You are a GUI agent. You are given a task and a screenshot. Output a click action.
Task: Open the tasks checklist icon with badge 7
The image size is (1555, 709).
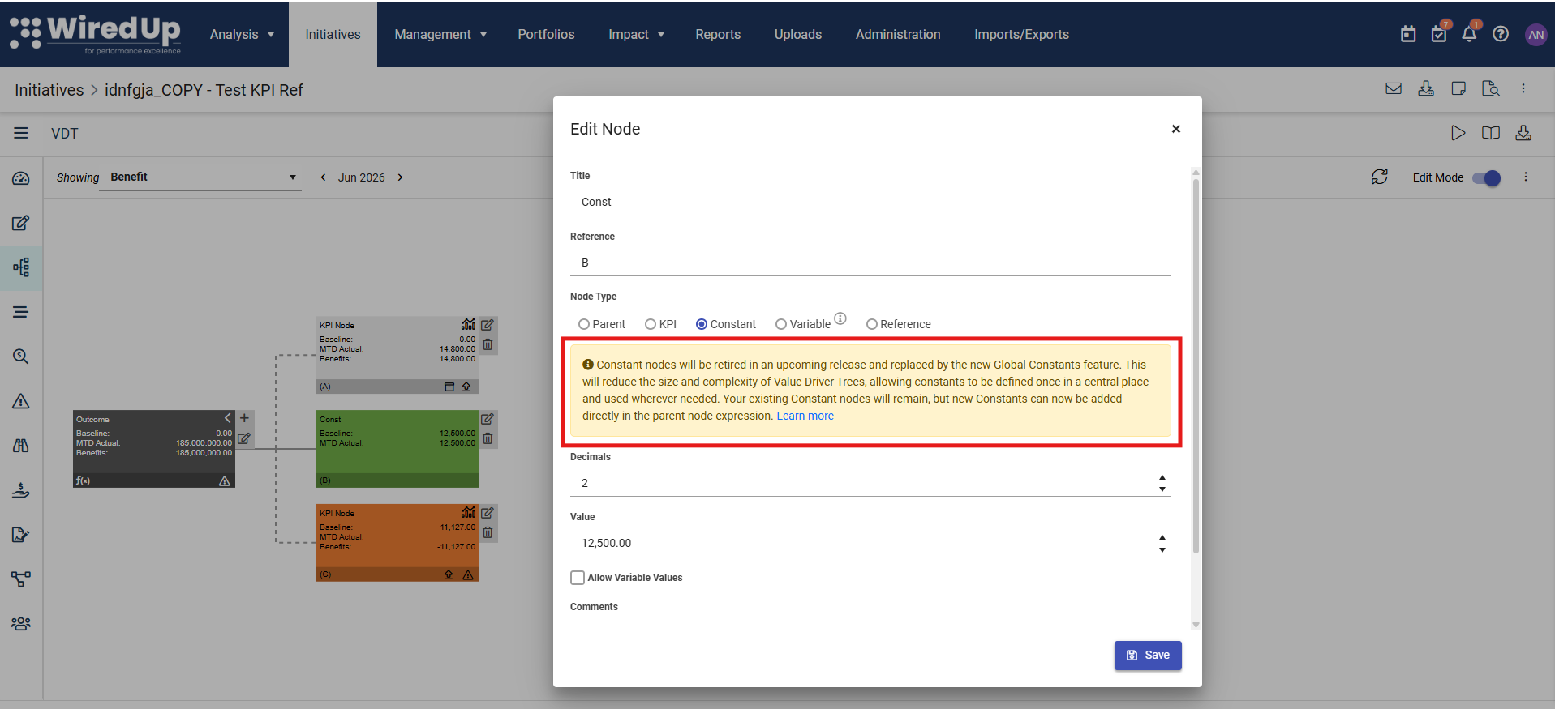[x=1439, y=34]
